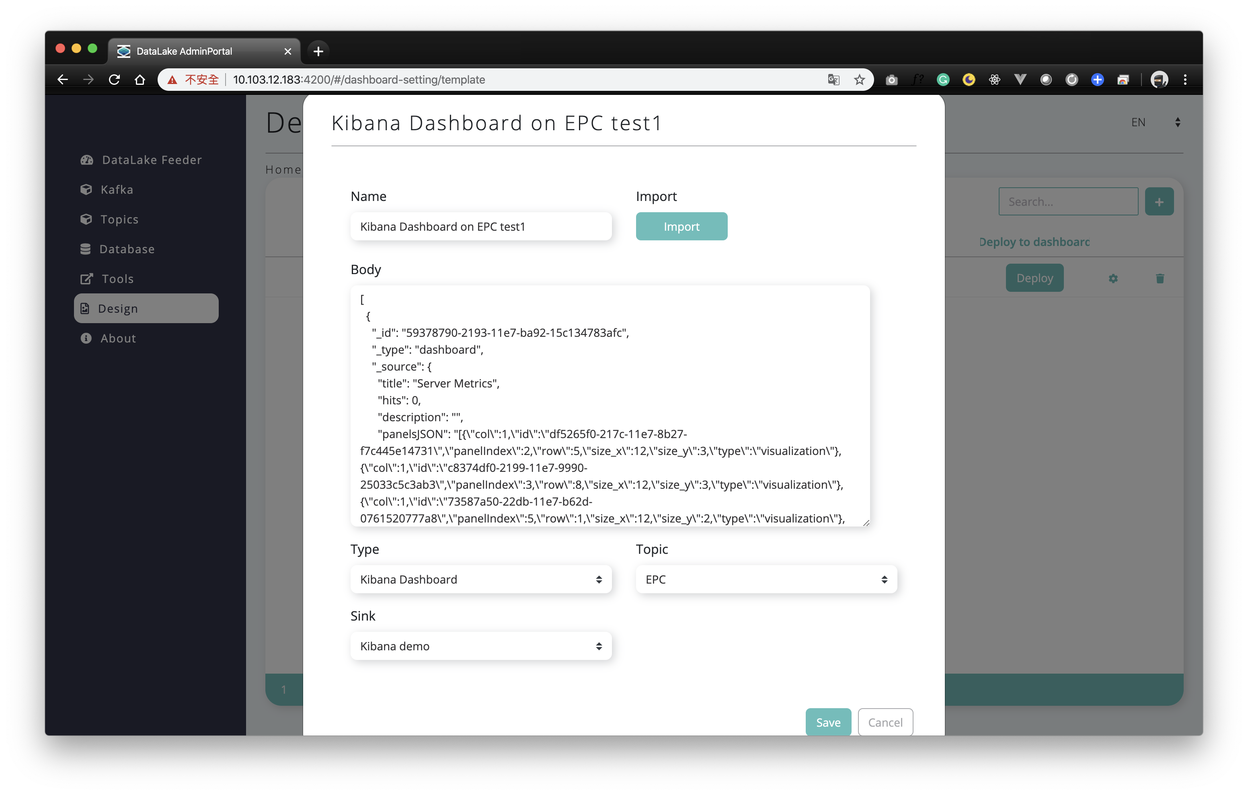Go to the browser home page
1248x795 pixels.
tap(140, 79)
